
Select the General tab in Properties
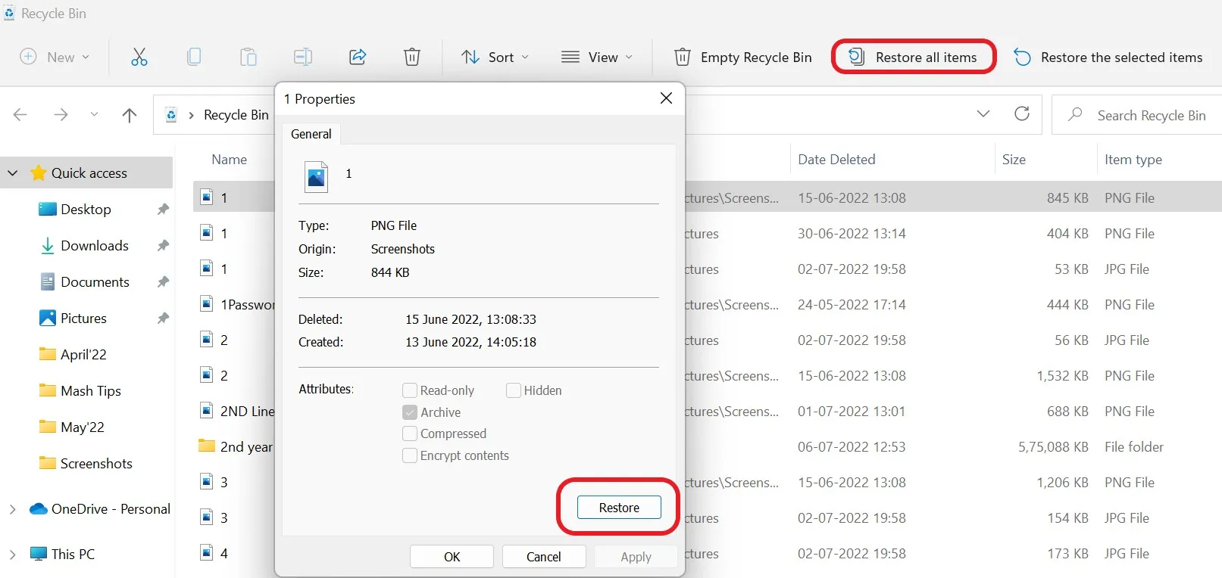click(x=311, y=134)
